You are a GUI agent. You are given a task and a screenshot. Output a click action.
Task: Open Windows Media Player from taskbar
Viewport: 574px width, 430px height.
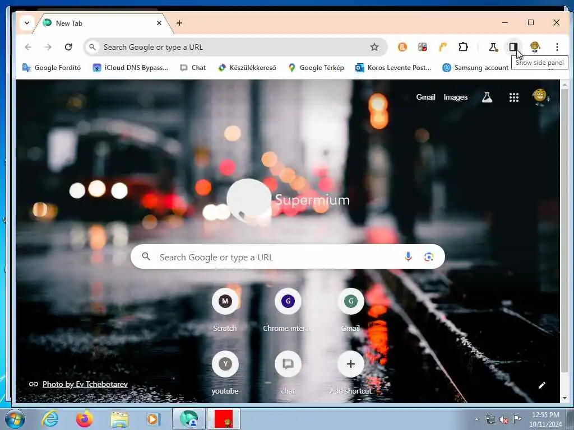[x=152, y=419]
